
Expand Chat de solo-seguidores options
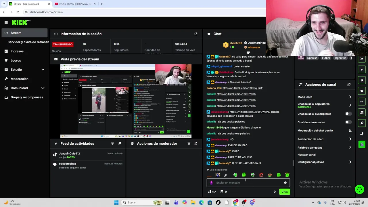[x=350, y=105]
